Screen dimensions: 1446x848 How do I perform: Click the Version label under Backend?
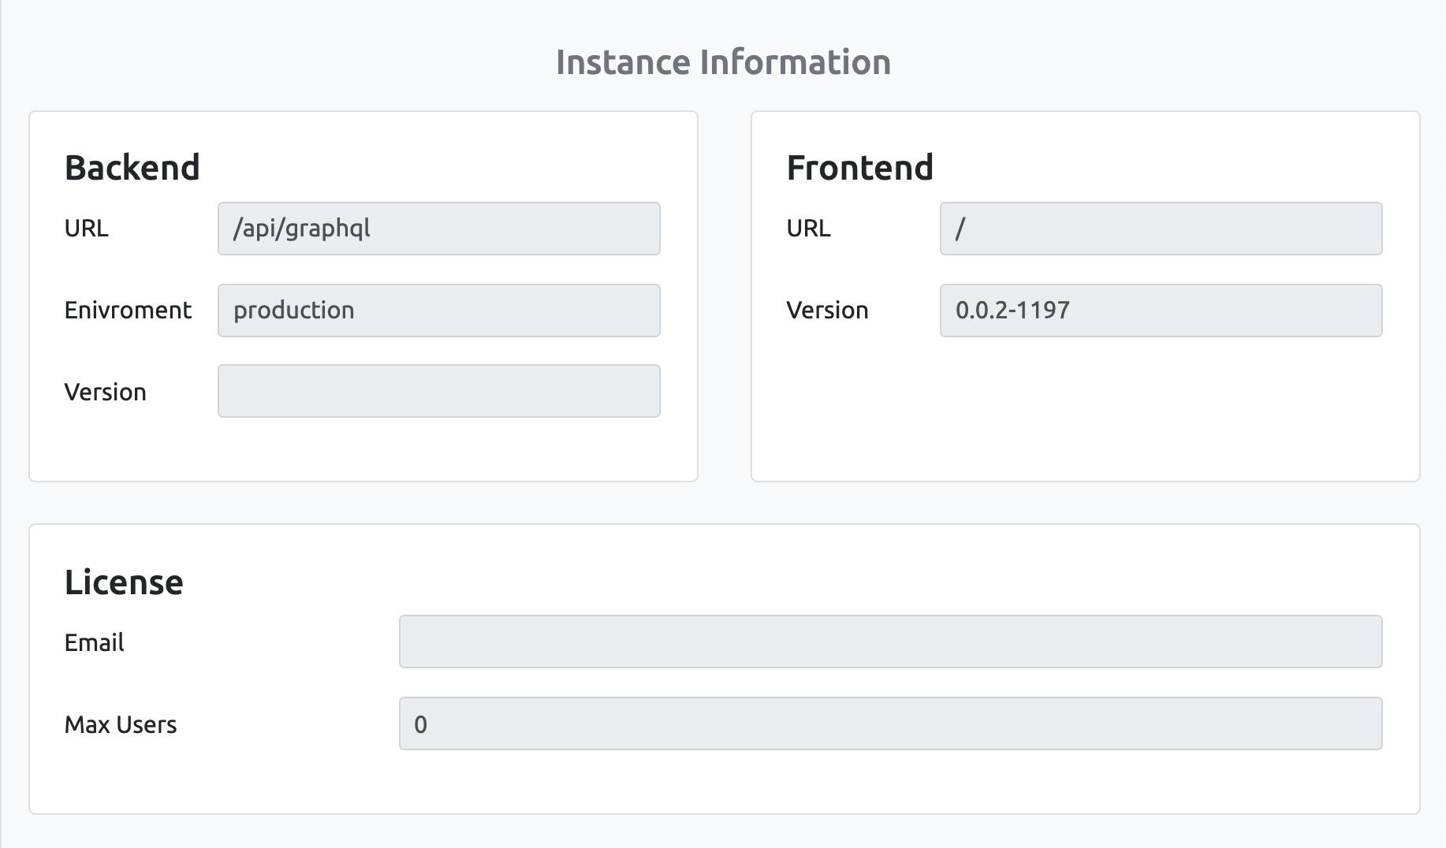tap(106, 392)
